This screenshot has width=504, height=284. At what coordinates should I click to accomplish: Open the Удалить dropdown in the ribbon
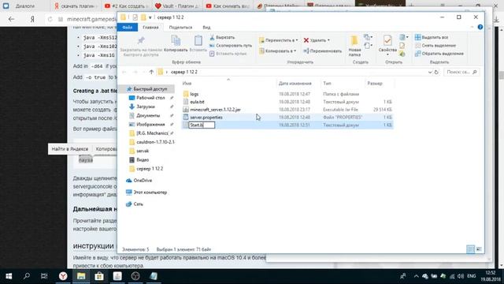click(317, 40)
